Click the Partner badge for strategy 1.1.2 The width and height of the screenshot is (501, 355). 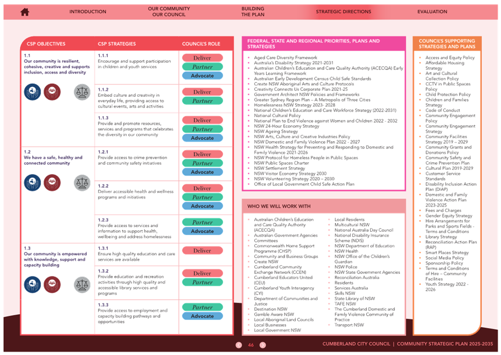[202, 101]
